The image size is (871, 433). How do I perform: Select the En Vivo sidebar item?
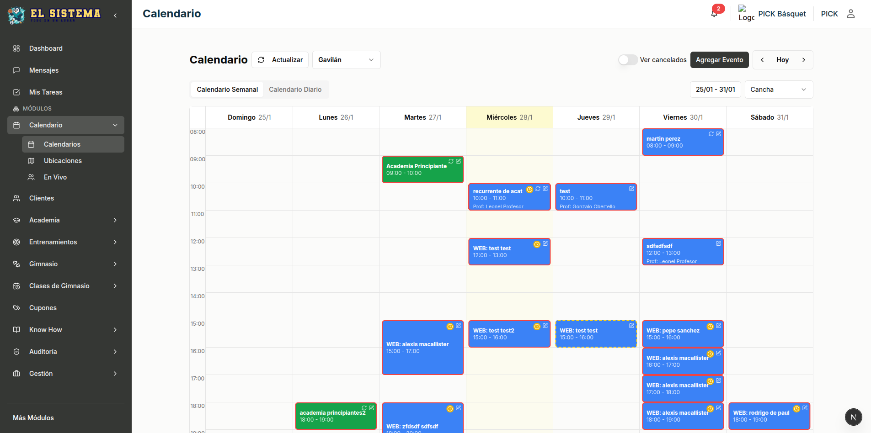[54, 177]
